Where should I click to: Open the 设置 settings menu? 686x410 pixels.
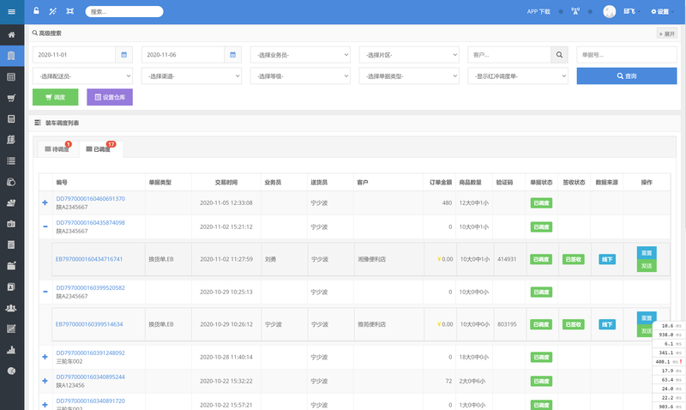(x=661, y=11)
